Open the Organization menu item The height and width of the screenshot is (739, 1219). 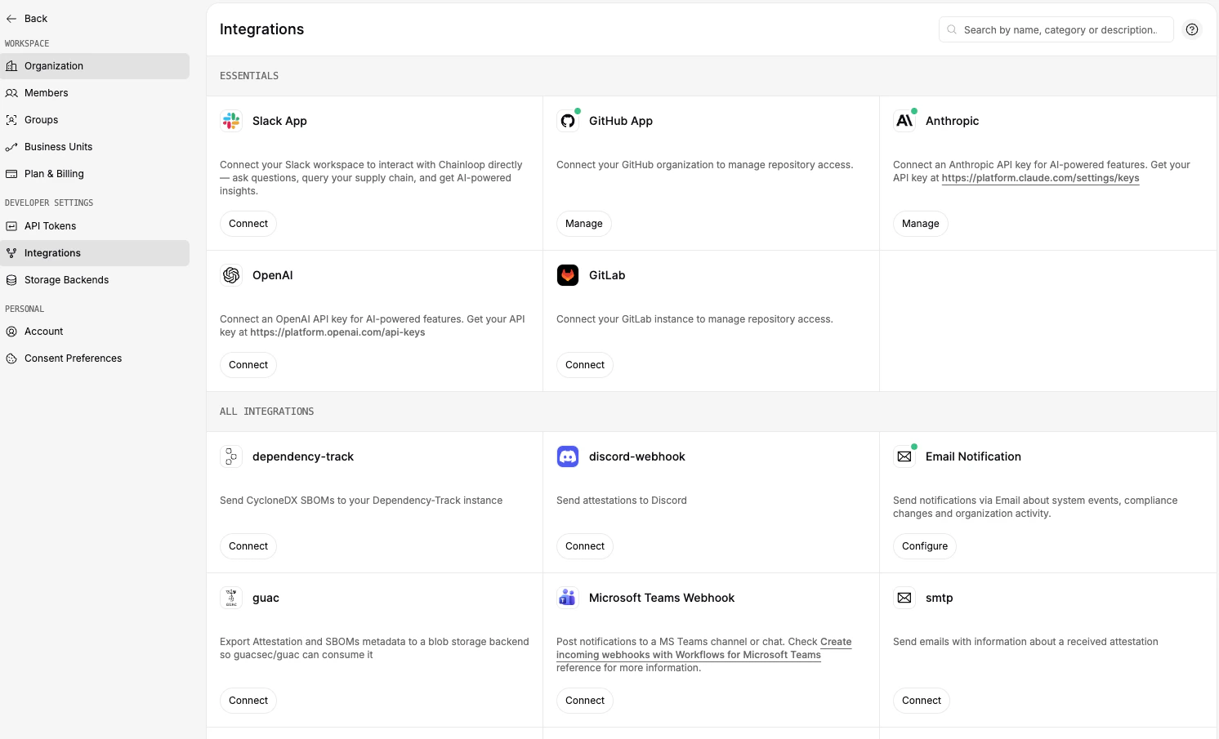(x=95, y=66)
